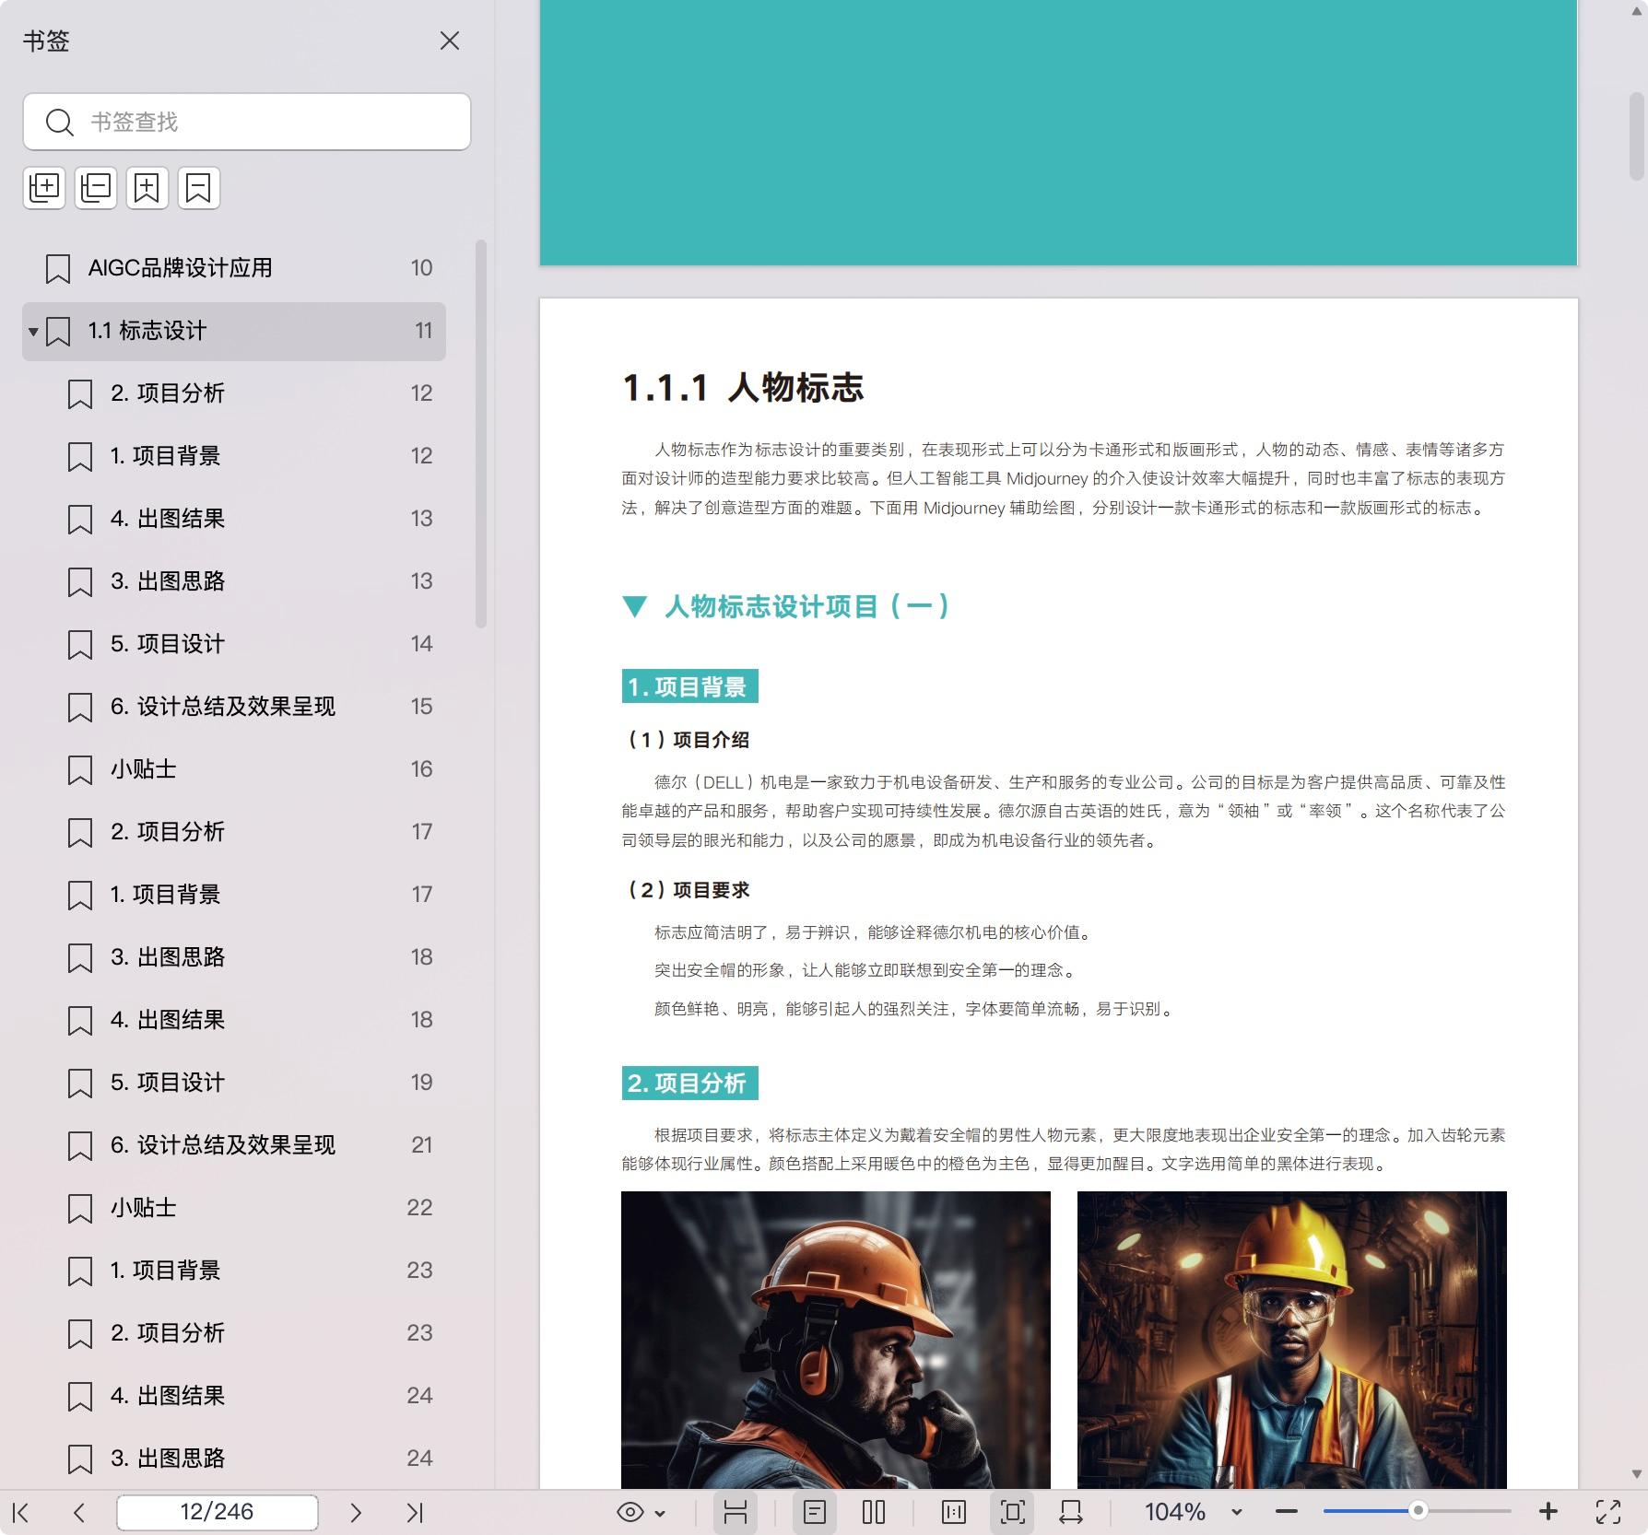The width and height of the screenshot is (1648, 1535).
Task: Open bookmark 5. 项目设计 on page 14
Action: tap(234, 644)
